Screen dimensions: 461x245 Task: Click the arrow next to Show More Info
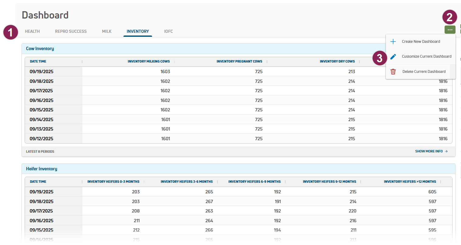point(446,151)
